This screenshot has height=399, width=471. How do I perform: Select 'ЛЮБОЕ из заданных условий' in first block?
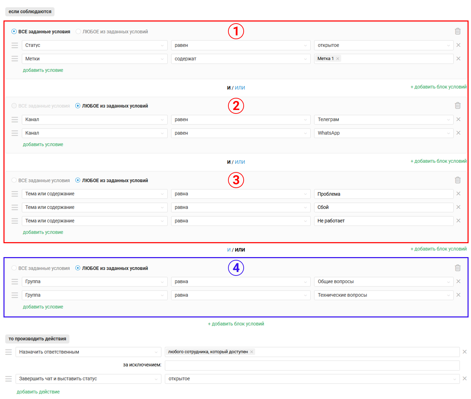[78, 32]
